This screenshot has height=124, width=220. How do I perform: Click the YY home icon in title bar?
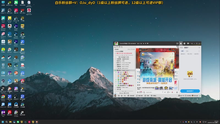tap(181, 44)
